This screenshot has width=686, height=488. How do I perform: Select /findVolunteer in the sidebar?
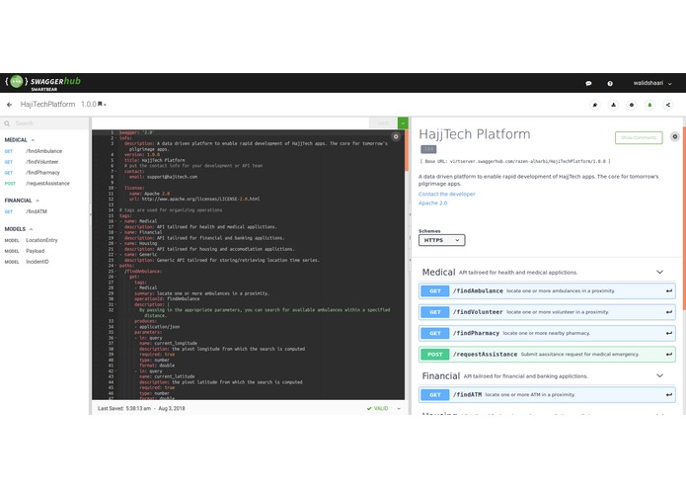[42, 162]
